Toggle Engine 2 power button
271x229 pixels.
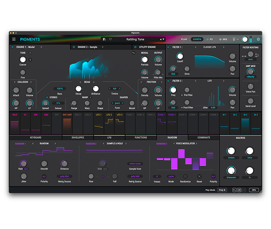point(74,47)
